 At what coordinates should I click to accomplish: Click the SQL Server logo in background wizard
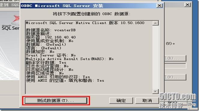click(11, 23)
